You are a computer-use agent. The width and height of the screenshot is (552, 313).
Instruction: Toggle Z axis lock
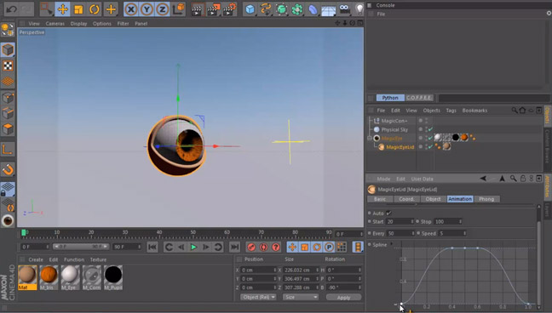tap(162, 9)
